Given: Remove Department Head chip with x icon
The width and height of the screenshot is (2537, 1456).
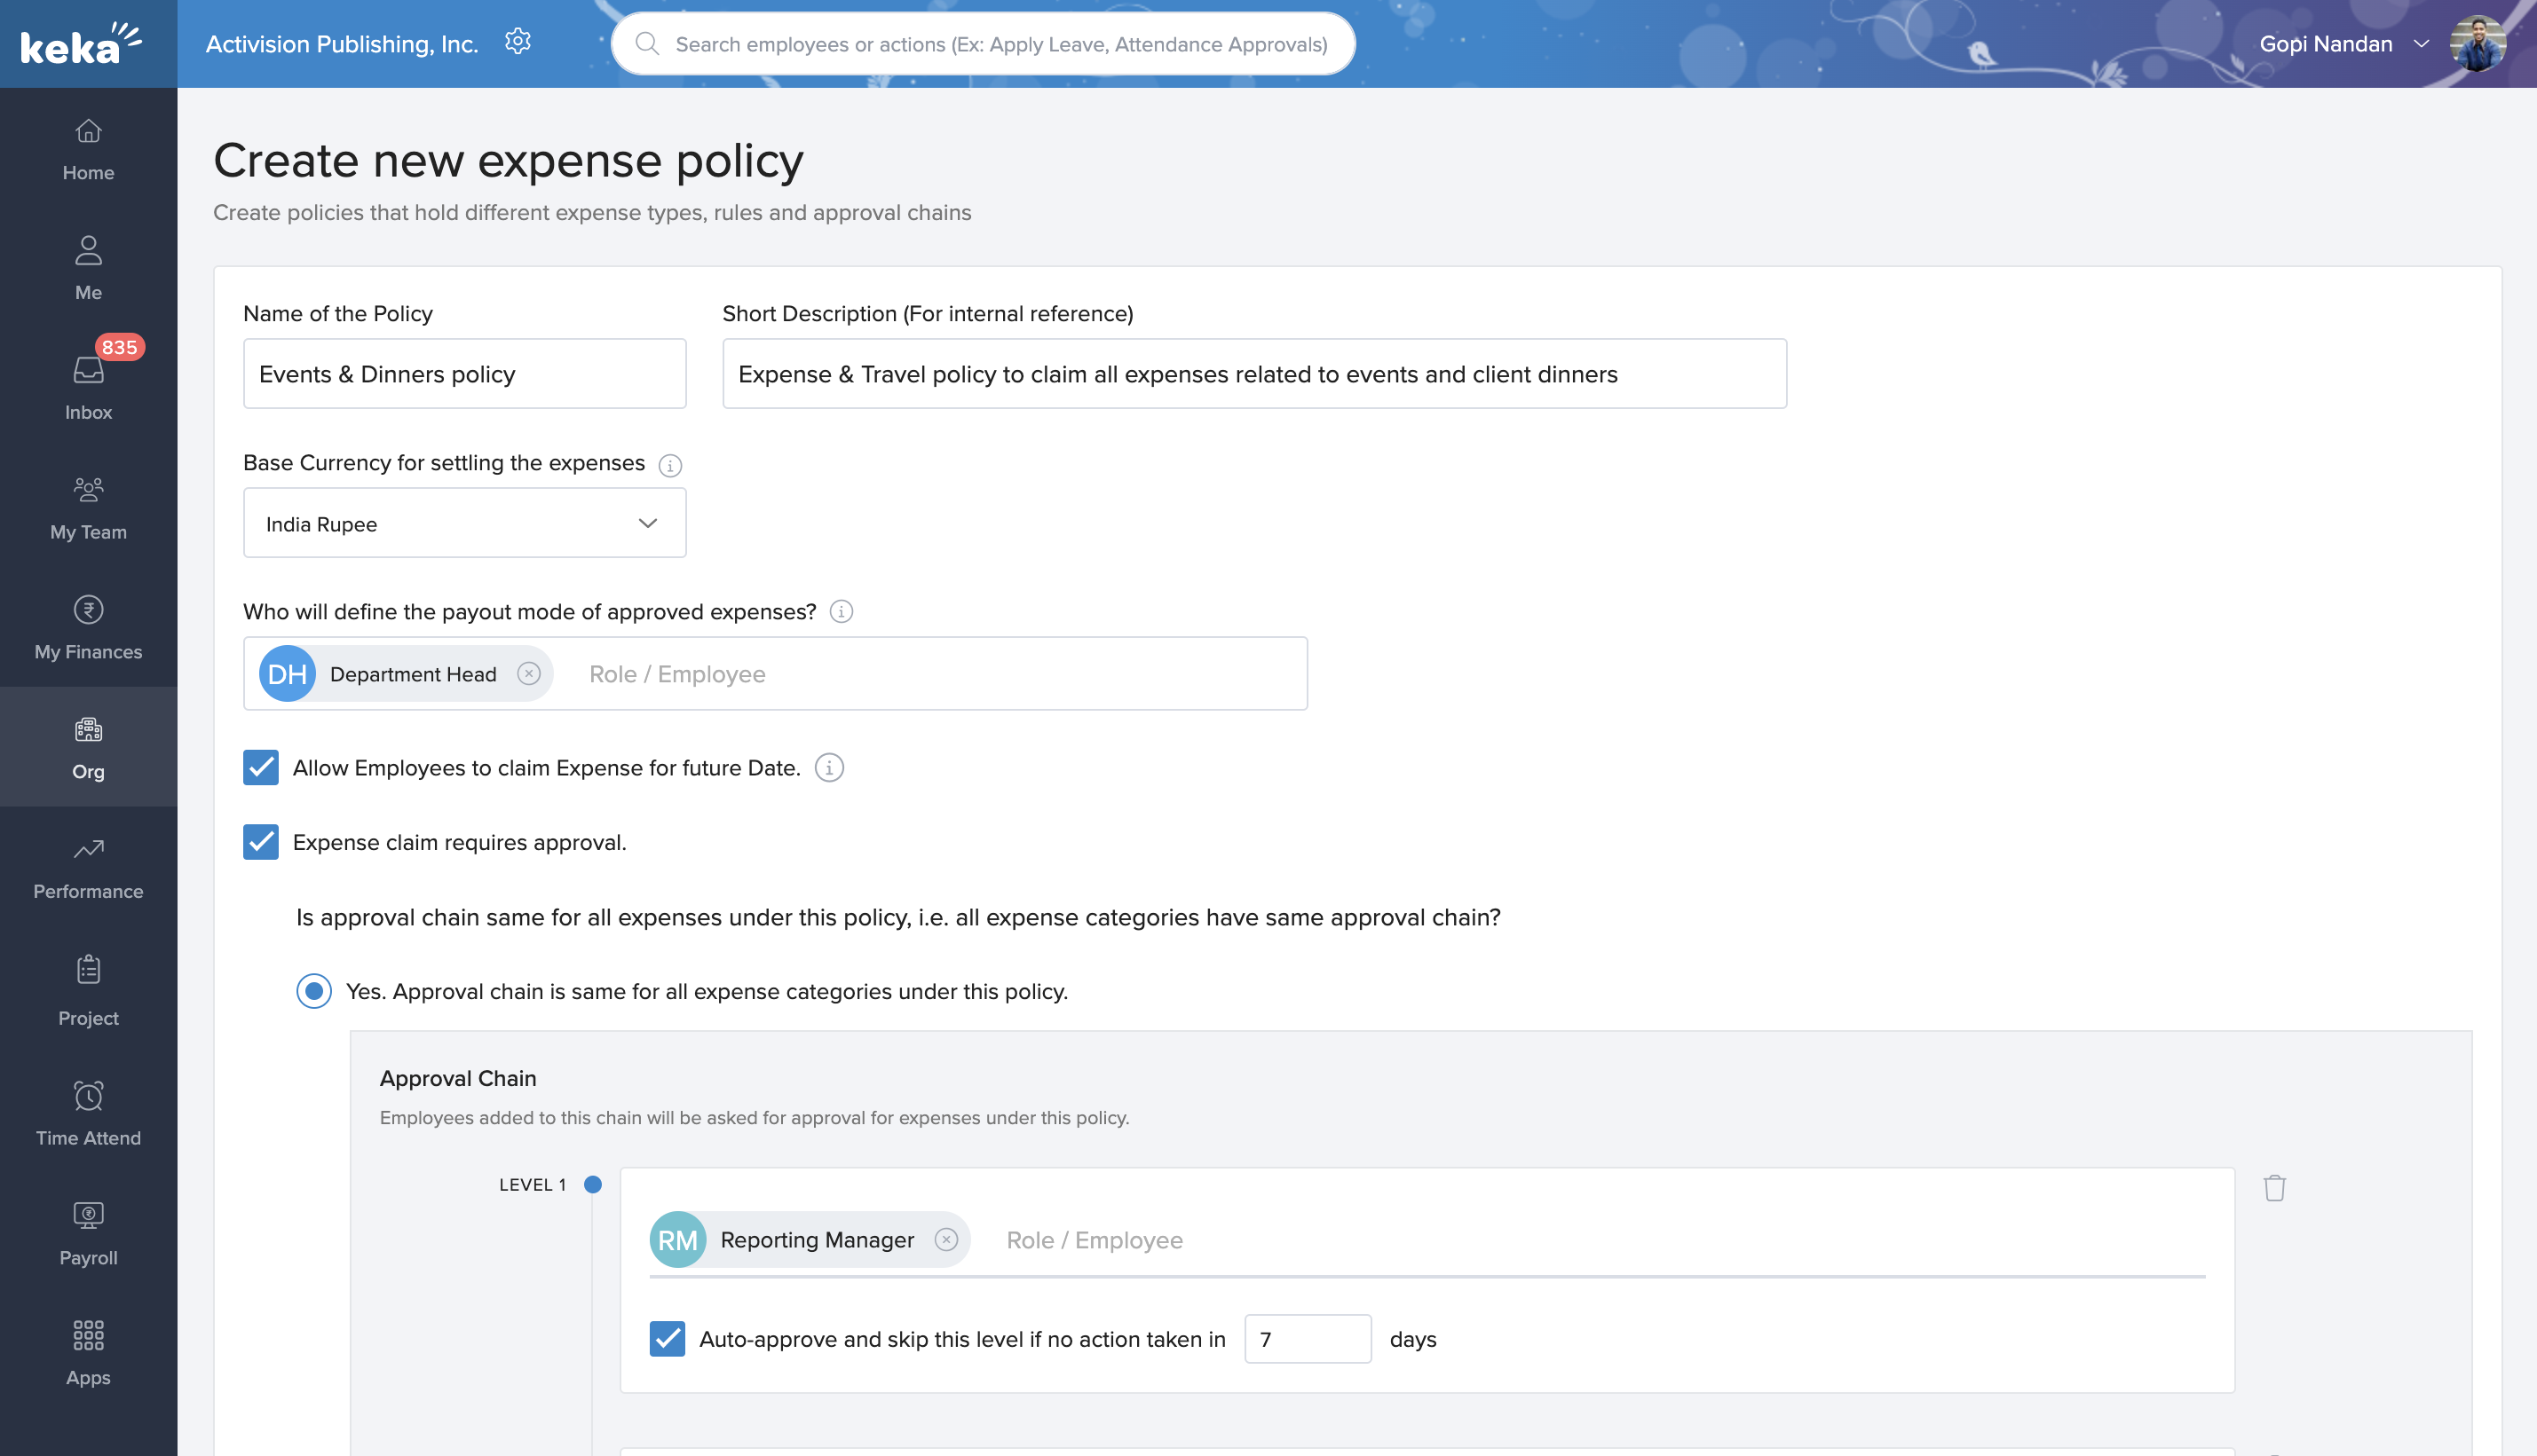Looking at the screenshot, I should pos(528,674).
